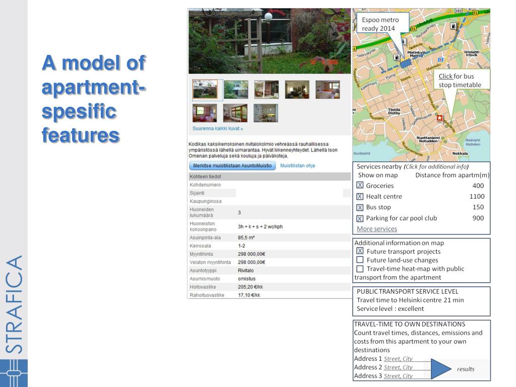This screenshot has width=516, height=387.
Task: Click 'Travel time to Helsinki centre 21 min'
Action: tap(410, 300)
